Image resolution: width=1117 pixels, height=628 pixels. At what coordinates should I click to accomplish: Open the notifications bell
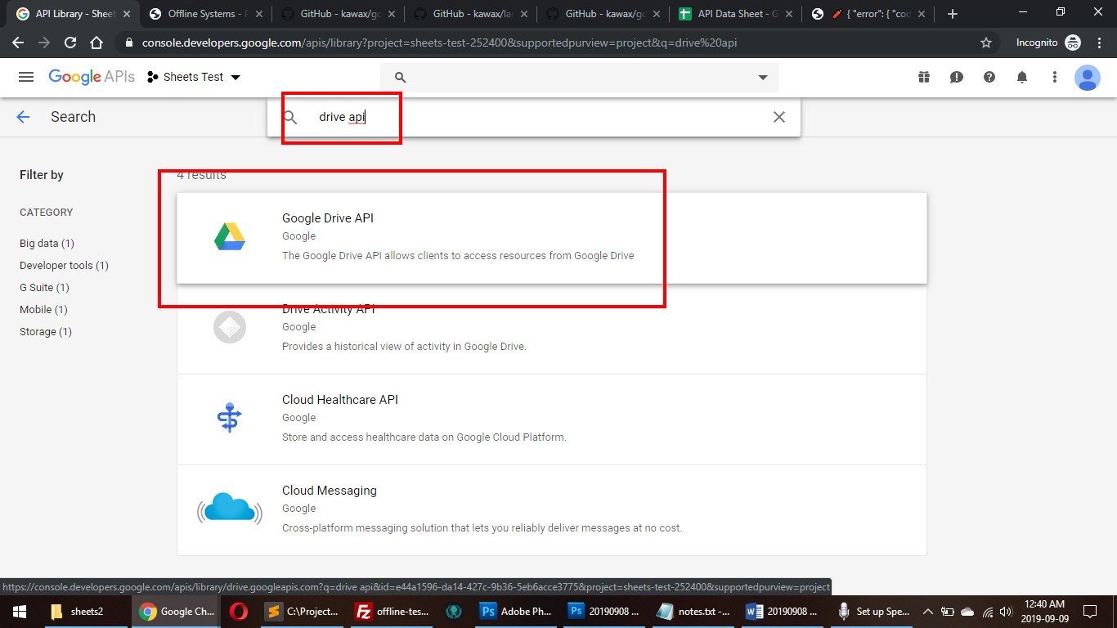click(x=1022, y=77)
